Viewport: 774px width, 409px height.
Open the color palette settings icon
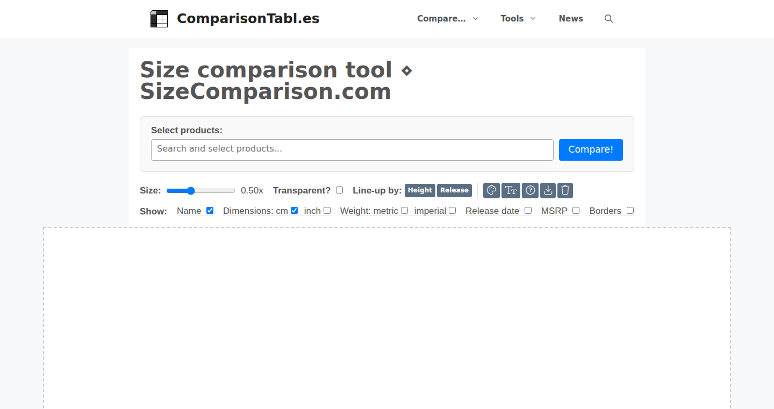(491, 190)
